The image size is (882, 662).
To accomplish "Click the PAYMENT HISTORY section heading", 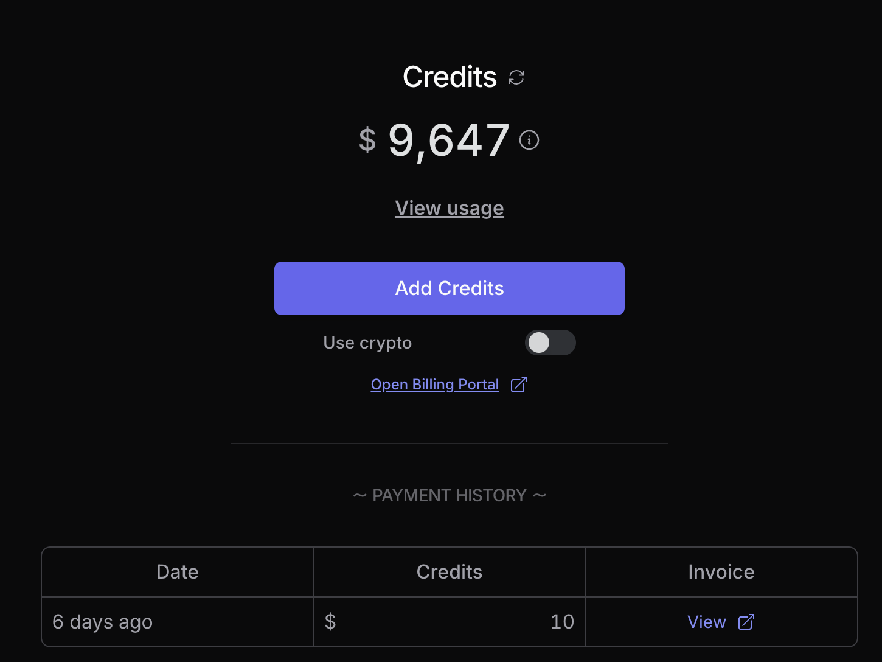I will pyautogui.click(x=450, y=495).
